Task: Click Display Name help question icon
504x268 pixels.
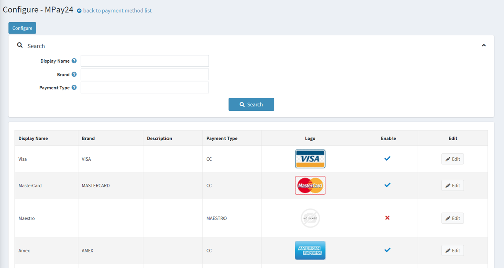Action: tap(74, 61)
